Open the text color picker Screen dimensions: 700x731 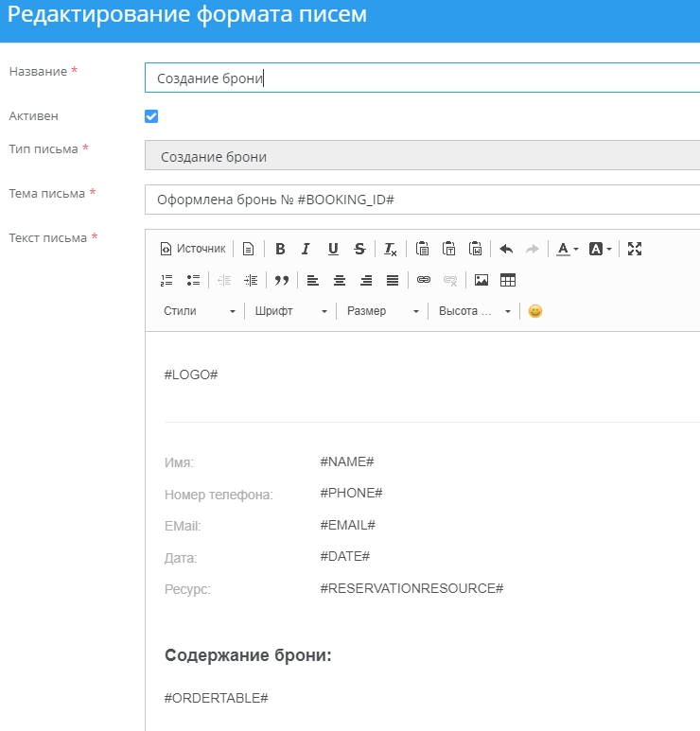[x=568, y=249]
